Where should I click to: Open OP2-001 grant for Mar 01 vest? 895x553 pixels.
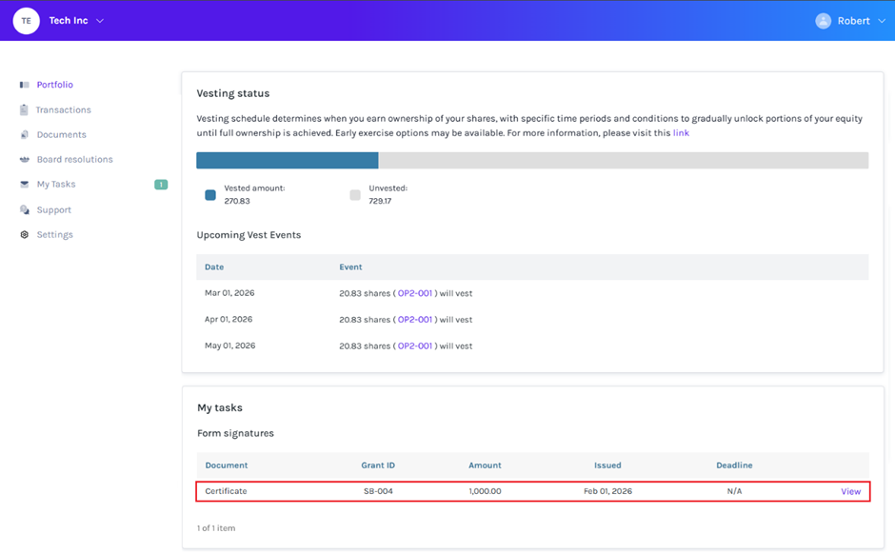415,293
